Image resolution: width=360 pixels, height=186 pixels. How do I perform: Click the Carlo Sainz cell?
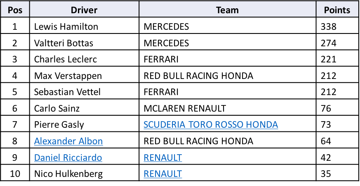click(84, 108)
